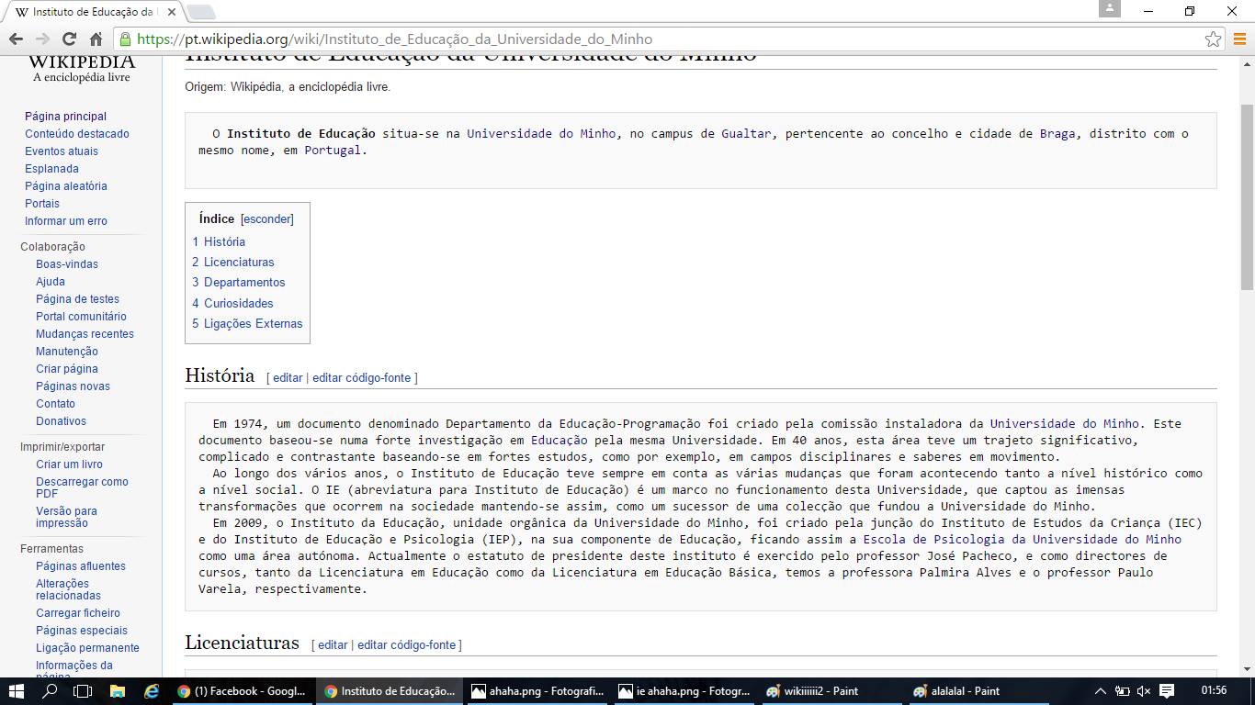Screen dimensions: 1255x705
Task: Click editar next to Licenciaturas heading
Action: pos(333,645)
